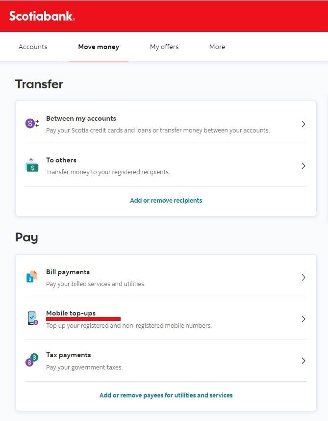This screenshot has width=328, height=421.
Task: Click the purple dollar transfer icon
Action: (32, 124)
